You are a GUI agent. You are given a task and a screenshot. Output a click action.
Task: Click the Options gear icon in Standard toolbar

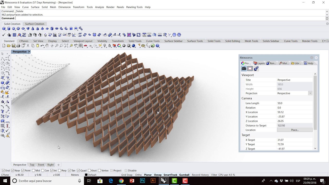pos(143,46)
